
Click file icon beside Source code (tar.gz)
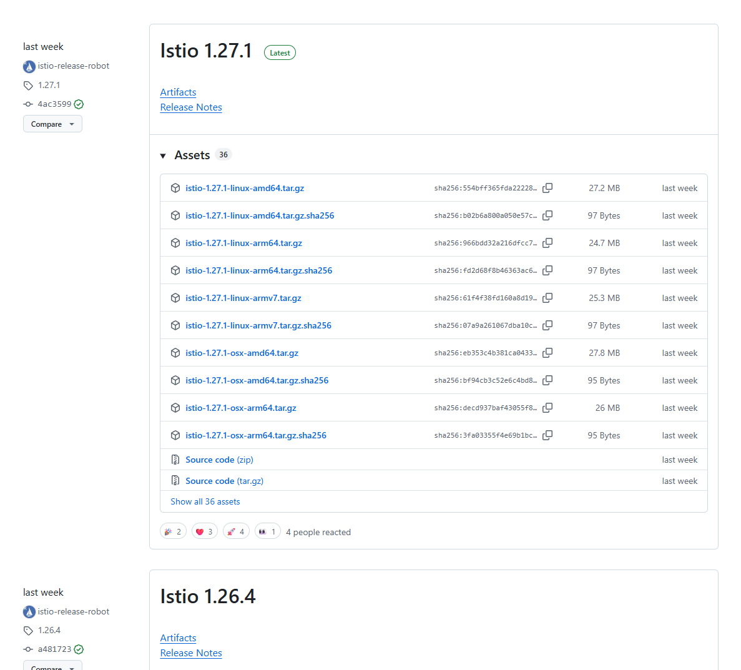click(175, 480)
